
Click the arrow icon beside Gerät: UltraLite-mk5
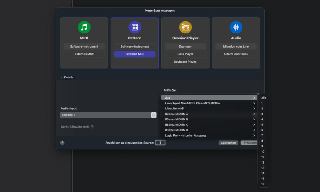92,127
